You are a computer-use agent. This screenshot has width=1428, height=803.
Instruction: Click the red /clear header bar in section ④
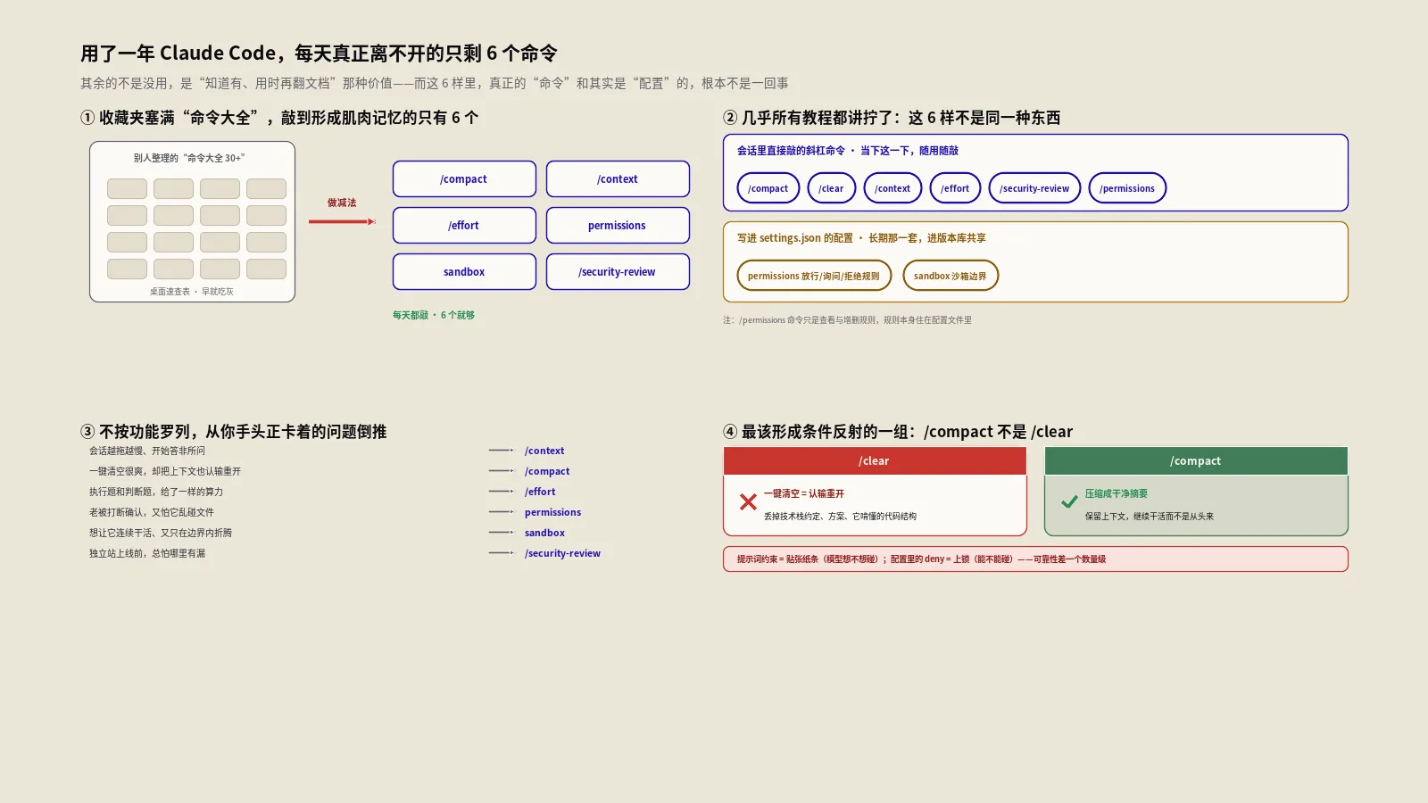pos(875,460)
